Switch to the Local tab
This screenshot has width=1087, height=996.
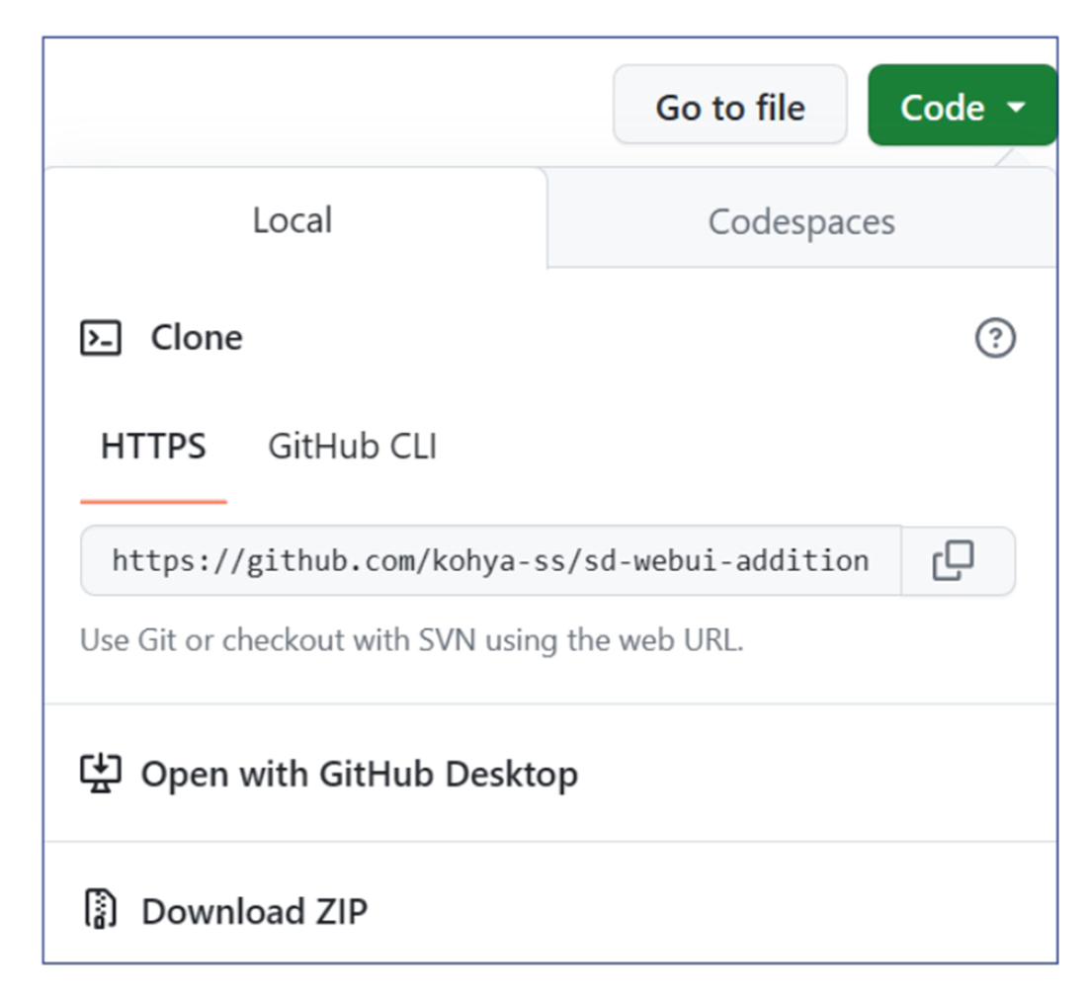(293, 219)
